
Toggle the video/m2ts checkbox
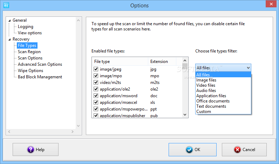[96, 83]
